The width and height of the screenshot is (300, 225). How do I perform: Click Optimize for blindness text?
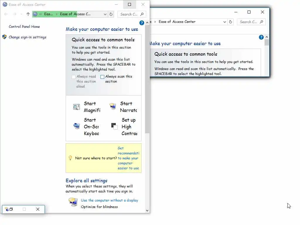(x=99, y=207)
